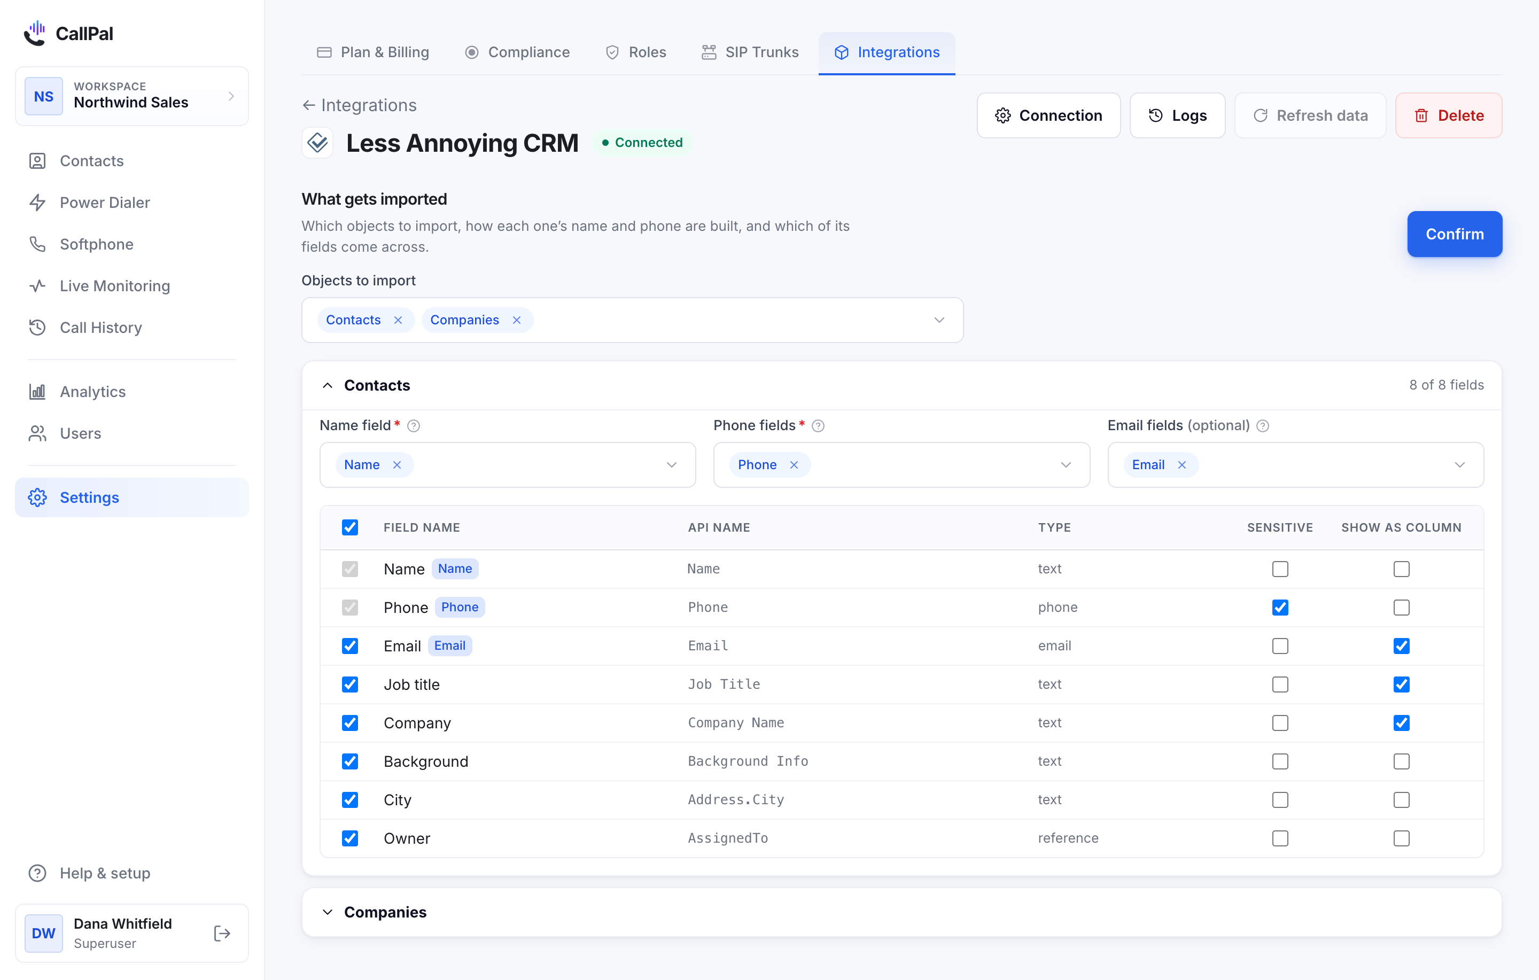Screen dimensions: 1539x980
Task: Click the log out icon beside Dana Whitfield
Action: (x=222, y=934)
